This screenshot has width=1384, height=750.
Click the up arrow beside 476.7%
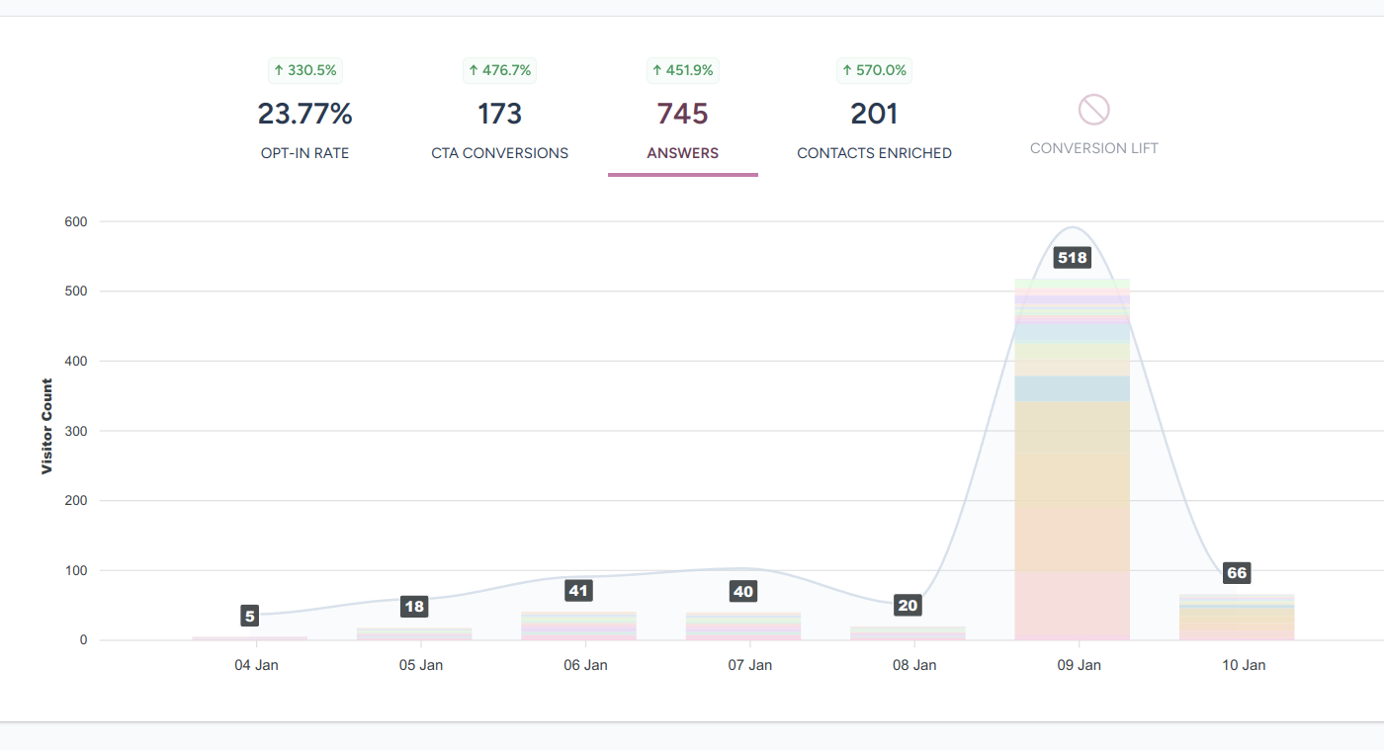[474, 70]
